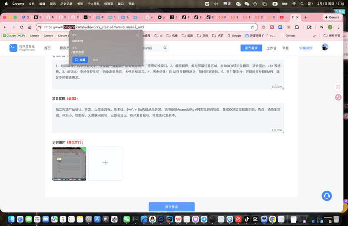Bookmark this page with the star icon

[x=252, y=27]
